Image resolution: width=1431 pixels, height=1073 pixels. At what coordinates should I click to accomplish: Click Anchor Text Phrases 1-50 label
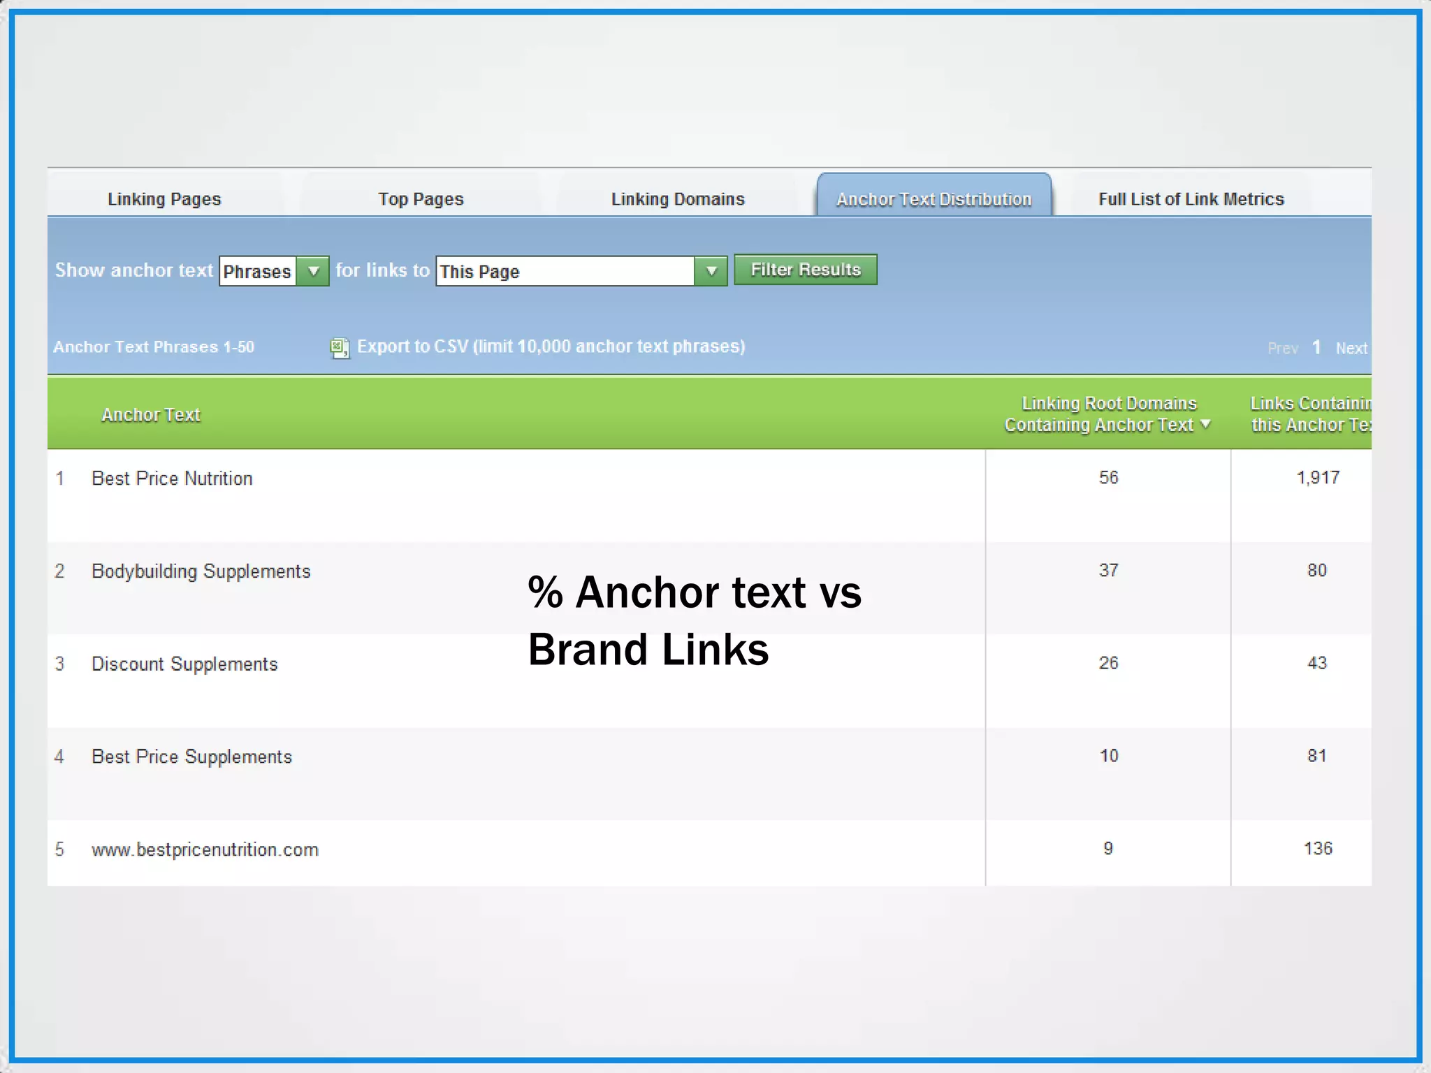[x=154, y=347]
